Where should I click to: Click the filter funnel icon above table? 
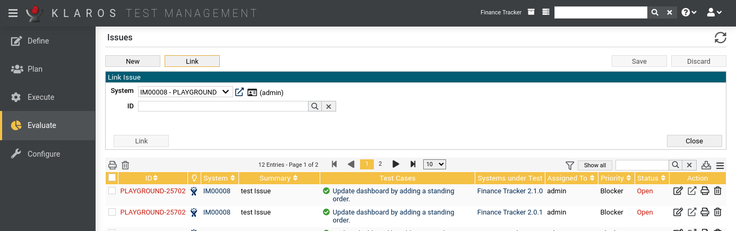[x=570, y=165]
